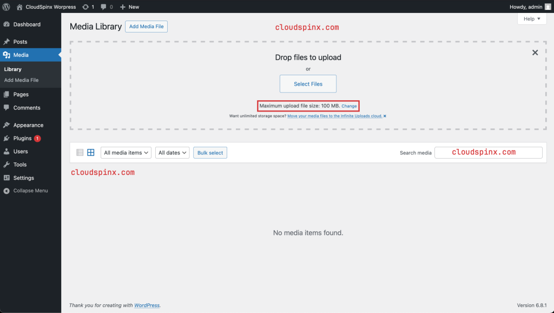Switch to grid view mode

(x=90, y=152)
